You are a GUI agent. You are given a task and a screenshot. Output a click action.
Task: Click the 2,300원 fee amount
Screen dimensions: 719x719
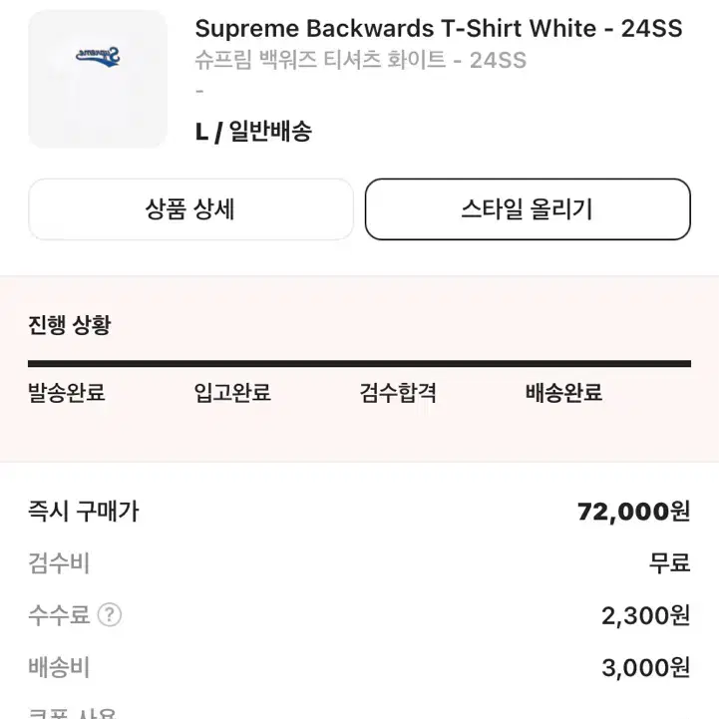pyautogui.click(x=645, y=615)
